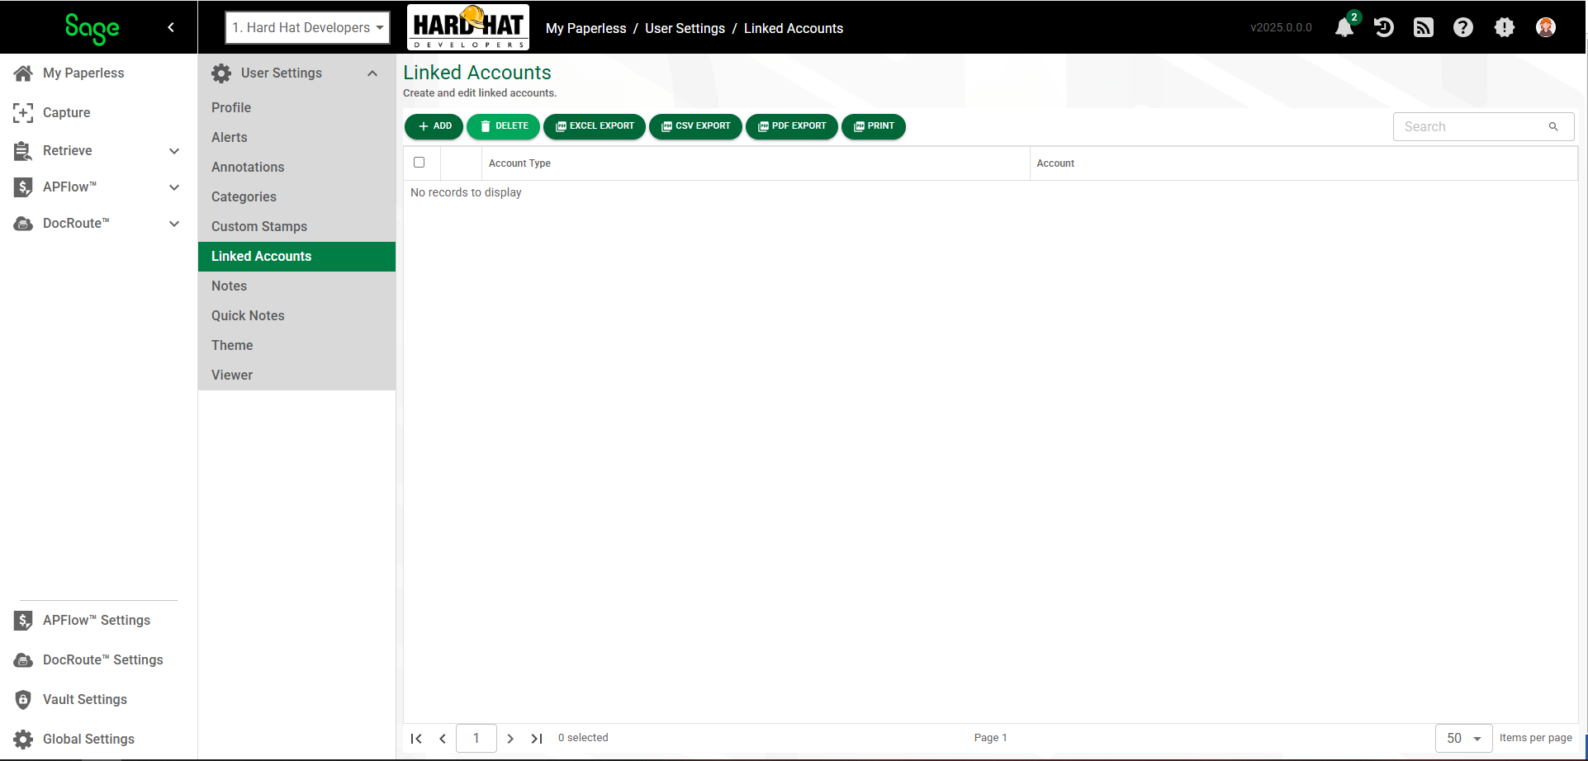Click the DELETE button
This screenshot has height=761, width=1588.
503,126
